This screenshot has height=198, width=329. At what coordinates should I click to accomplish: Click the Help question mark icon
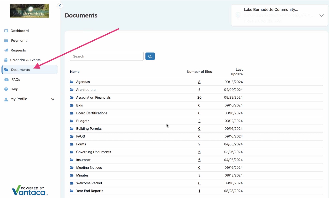click(x=6, y=89)
